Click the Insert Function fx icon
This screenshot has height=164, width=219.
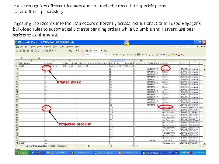[x=39, y=58]
